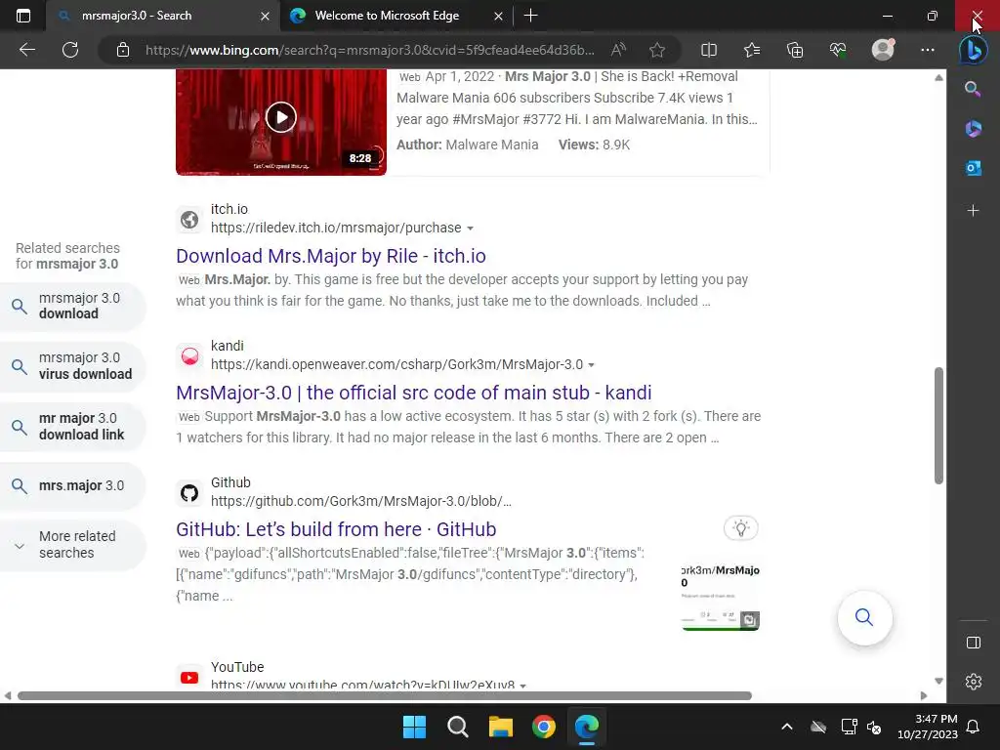Select related search mr major 3.0 download link
The image size is (1000, 750).
pos(72,426)
